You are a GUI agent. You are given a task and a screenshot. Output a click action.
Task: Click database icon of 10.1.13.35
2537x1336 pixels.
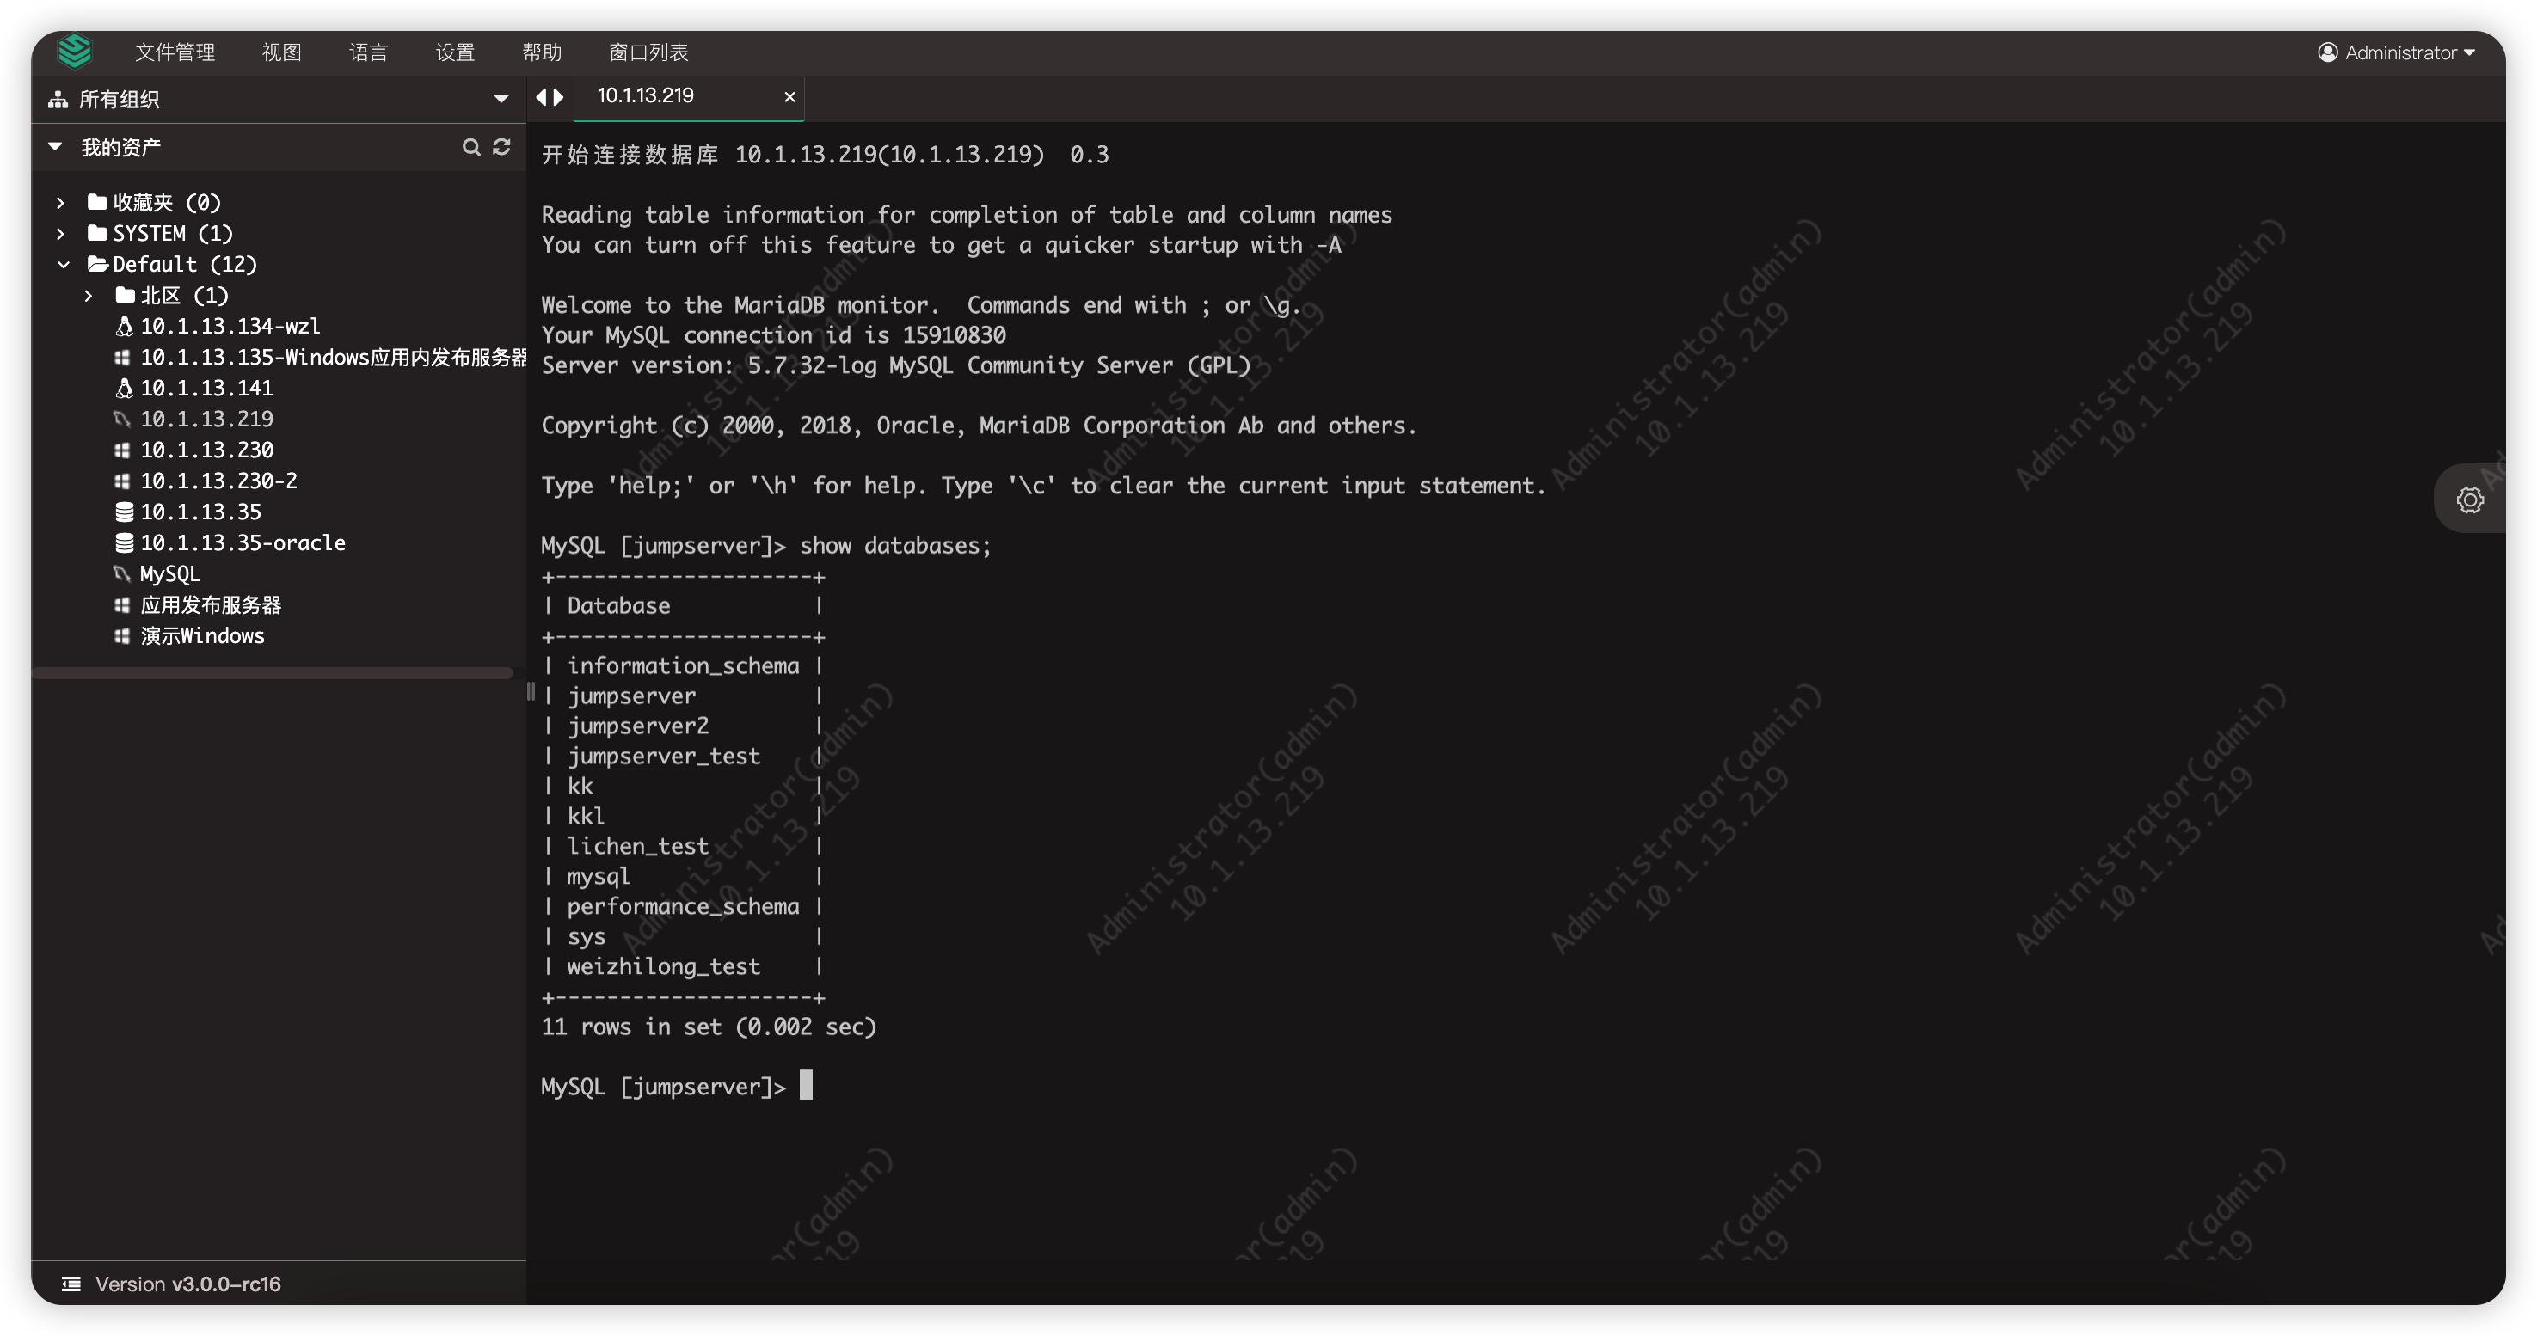[x=124, y=512]
